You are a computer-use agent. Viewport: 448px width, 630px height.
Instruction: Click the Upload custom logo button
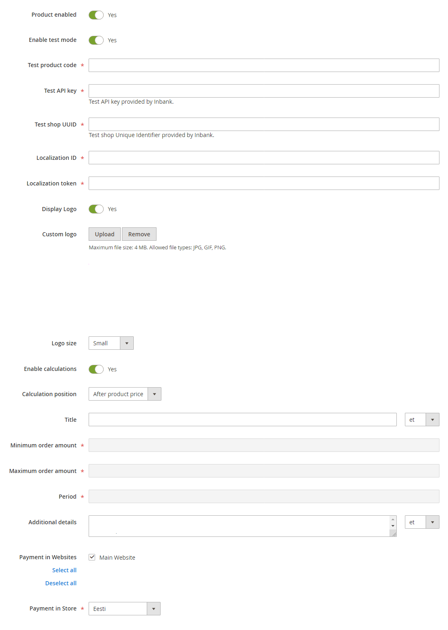tap(104, 234)
